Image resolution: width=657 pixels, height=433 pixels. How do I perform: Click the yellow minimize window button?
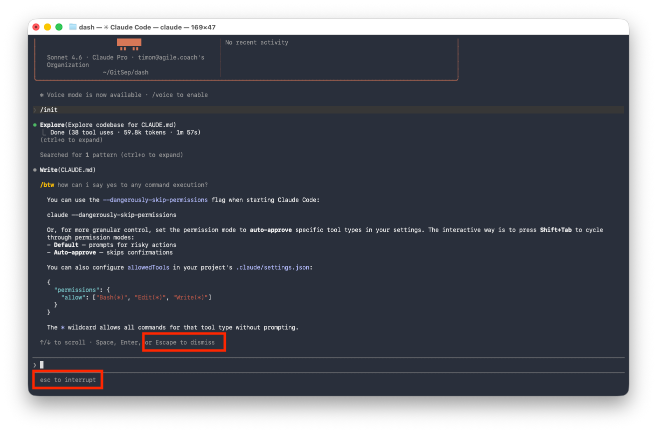47,27
